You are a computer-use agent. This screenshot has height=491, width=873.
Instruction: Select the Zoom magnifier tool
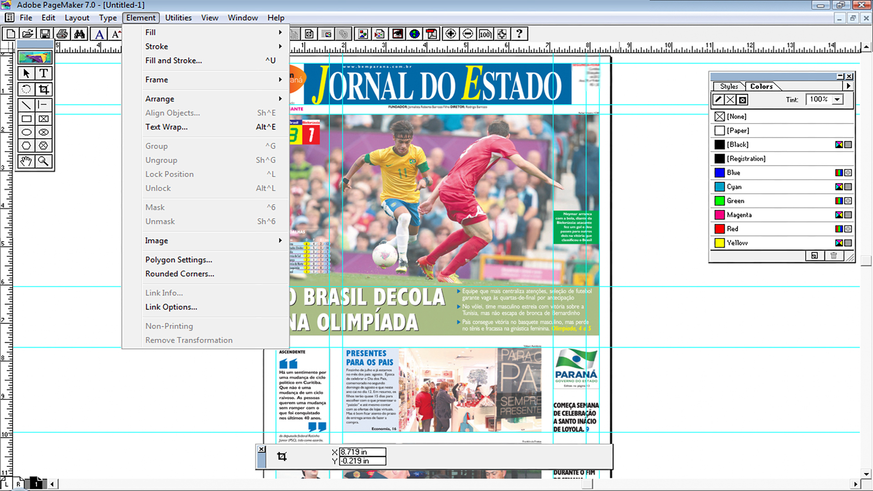coord(44,161)
